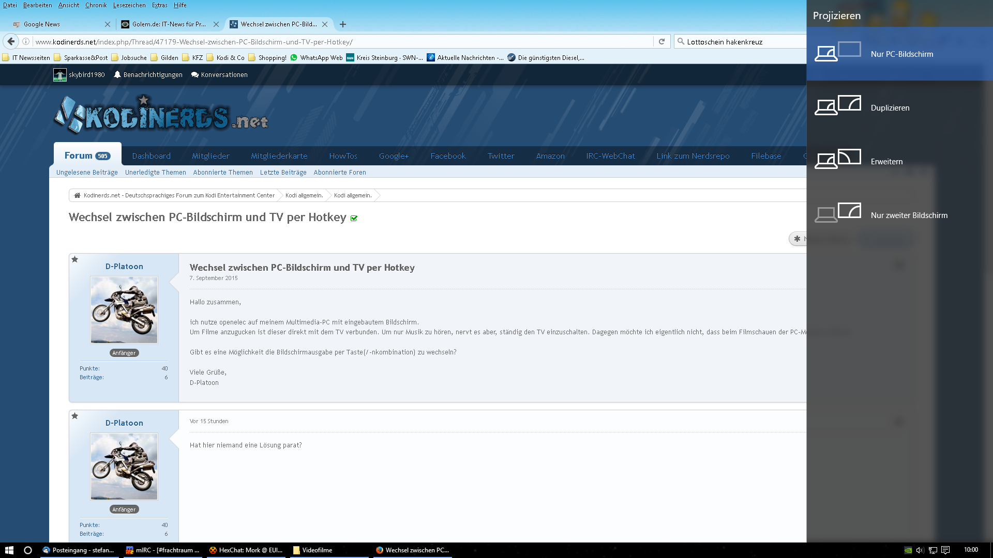
Task: Open the HowTos section
Action: coord(343,156)
